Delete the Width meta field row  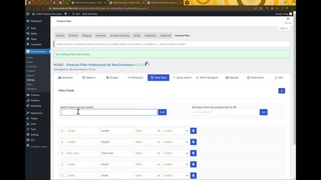tap(193, 175)
